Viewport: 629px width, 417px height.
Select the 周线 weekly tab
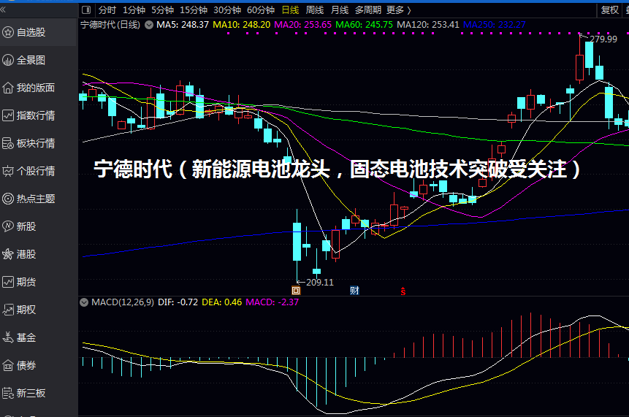tap(315, 10)
